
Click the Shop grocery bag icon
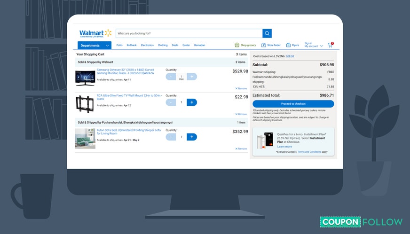[x=237, y=45]
